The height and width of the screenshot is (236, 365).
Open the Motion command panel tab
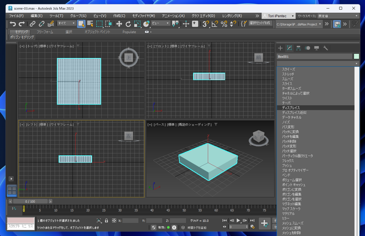[308, 48]
